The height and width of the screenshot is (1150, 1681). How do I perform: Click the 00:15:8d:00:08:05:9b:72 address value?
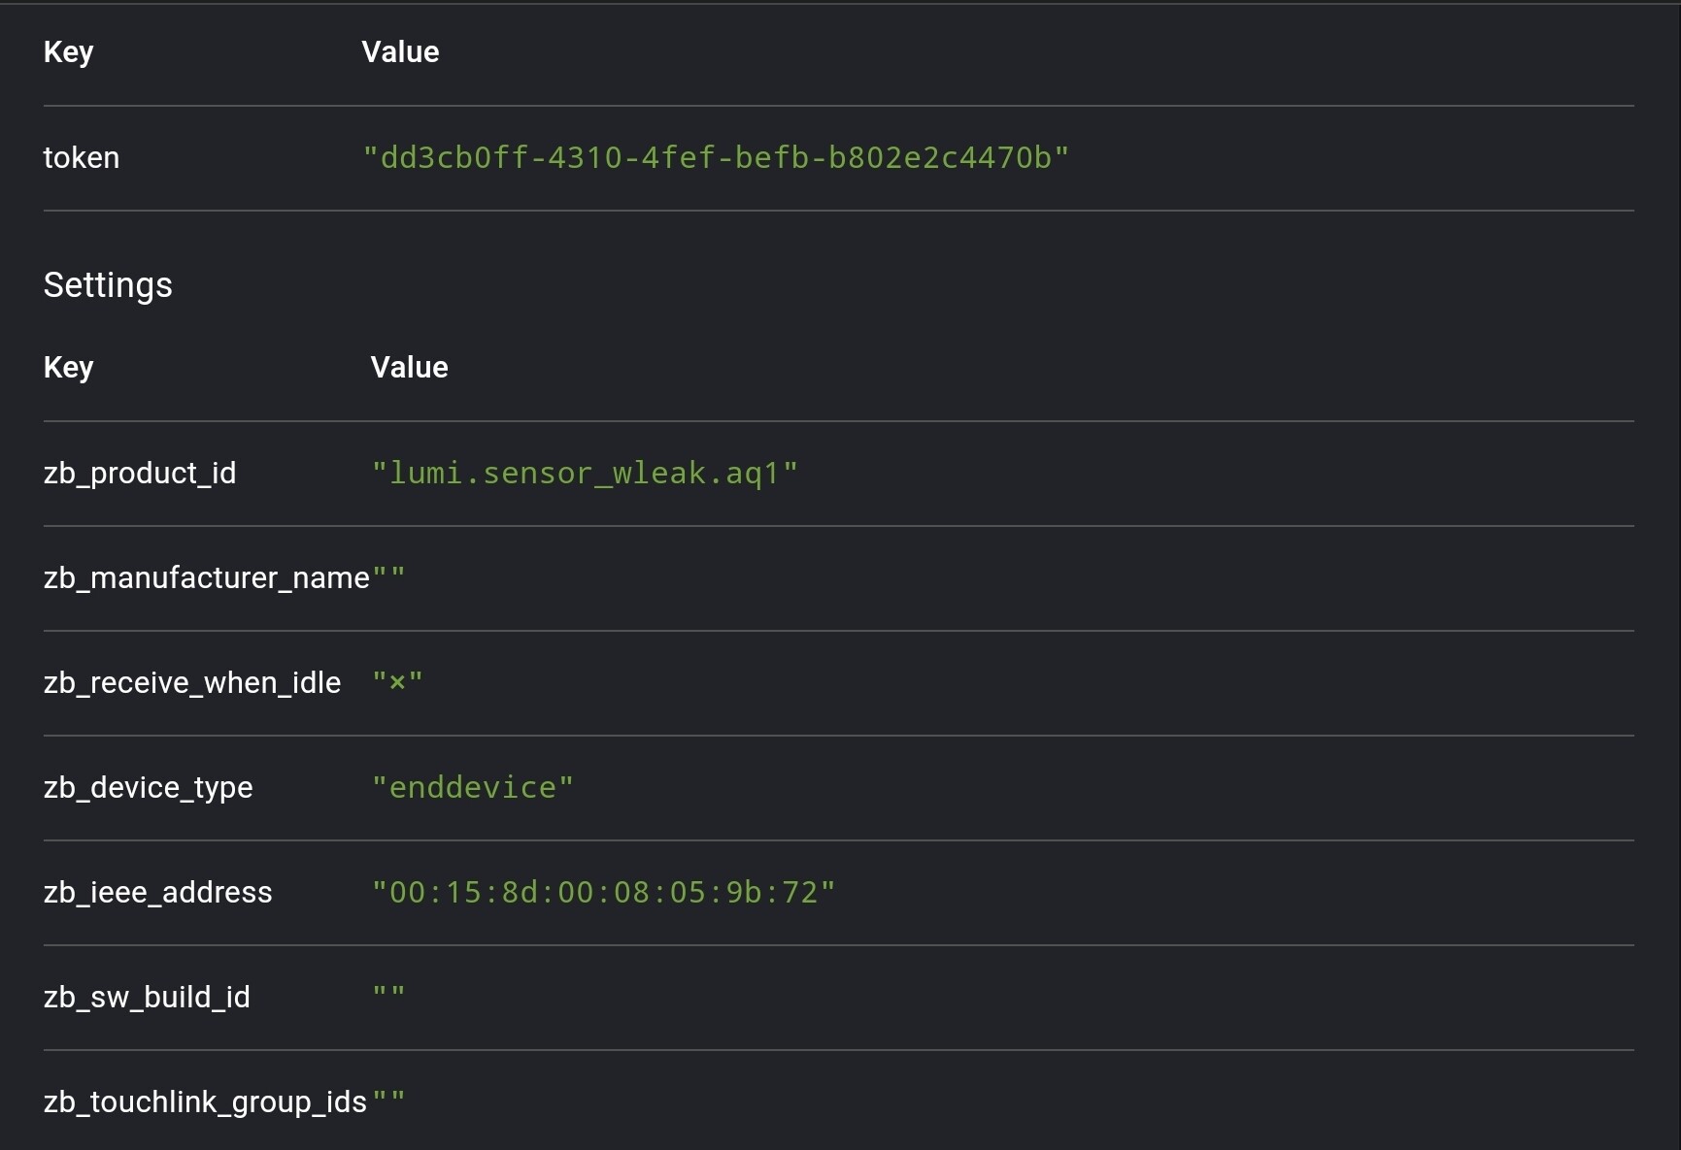pyautogui.click(x=603, y=892)
